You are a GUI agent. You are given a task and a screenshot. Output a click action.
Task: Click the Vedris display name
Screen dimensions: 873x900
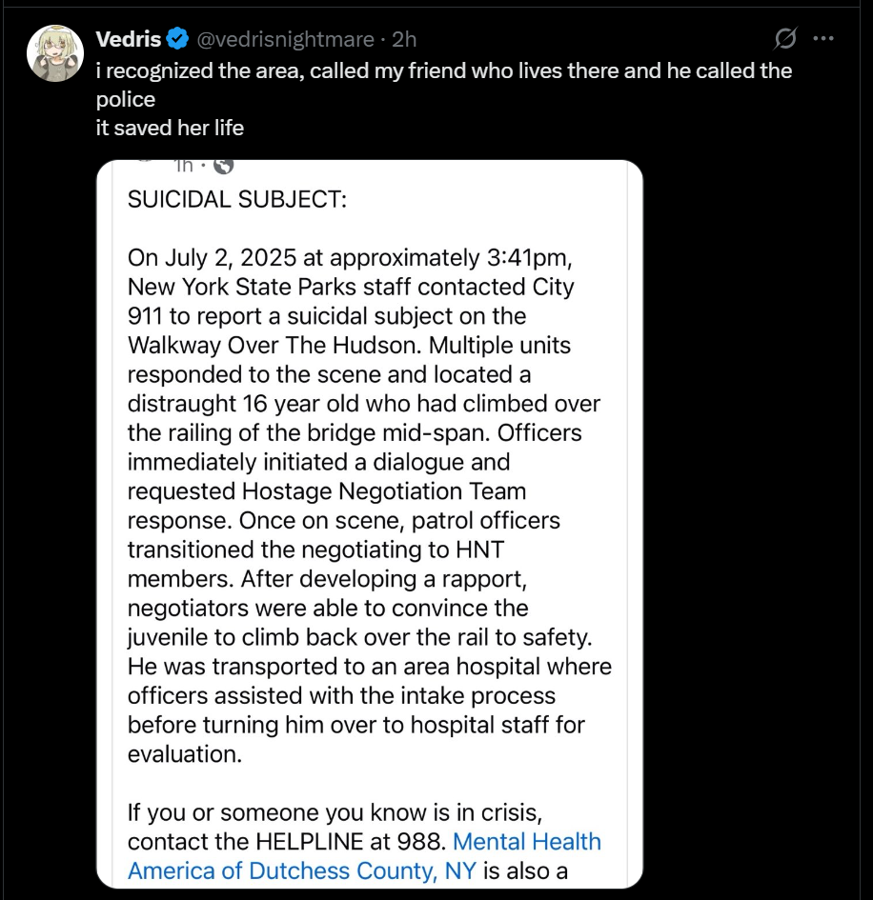[129, 39]
